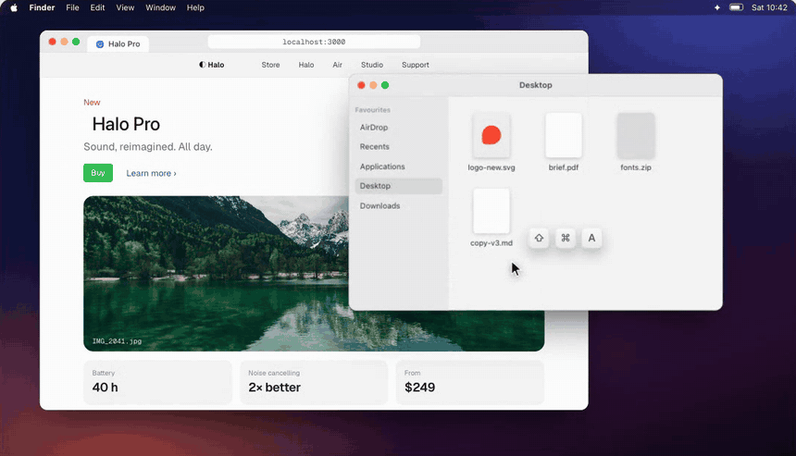The height and width of the screenshot is (456, 796).
Task: Select the logo-new.svg file icon
Action: coord(491,135)
